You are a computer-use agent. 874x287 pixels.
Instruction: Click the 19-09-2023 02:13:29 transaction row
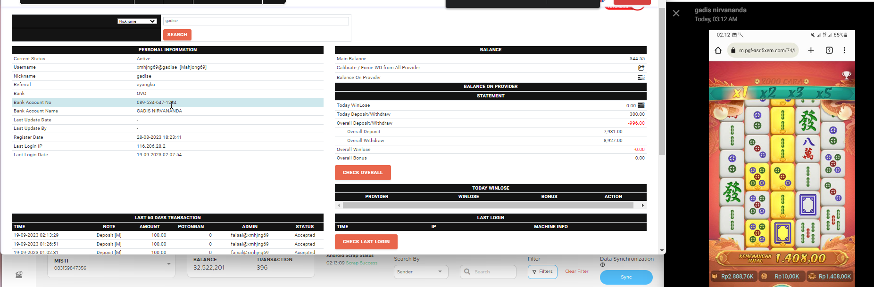click(x=167, y=235)
